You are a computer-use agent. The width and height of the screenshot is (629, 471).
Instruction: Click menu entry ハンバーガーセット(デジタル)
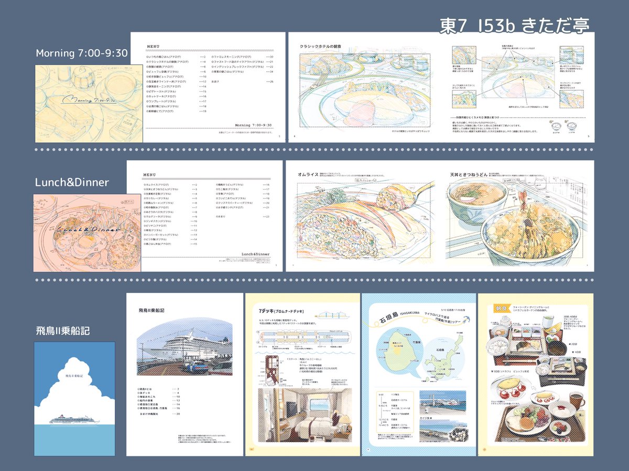[161, 235]
